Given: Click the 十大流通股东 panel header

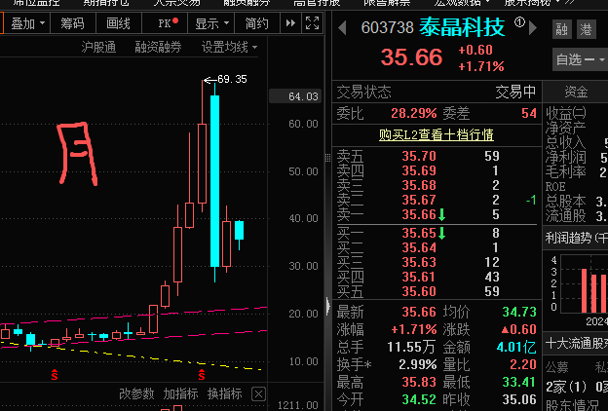Looking at the screenshot, I should pos(576,343).
